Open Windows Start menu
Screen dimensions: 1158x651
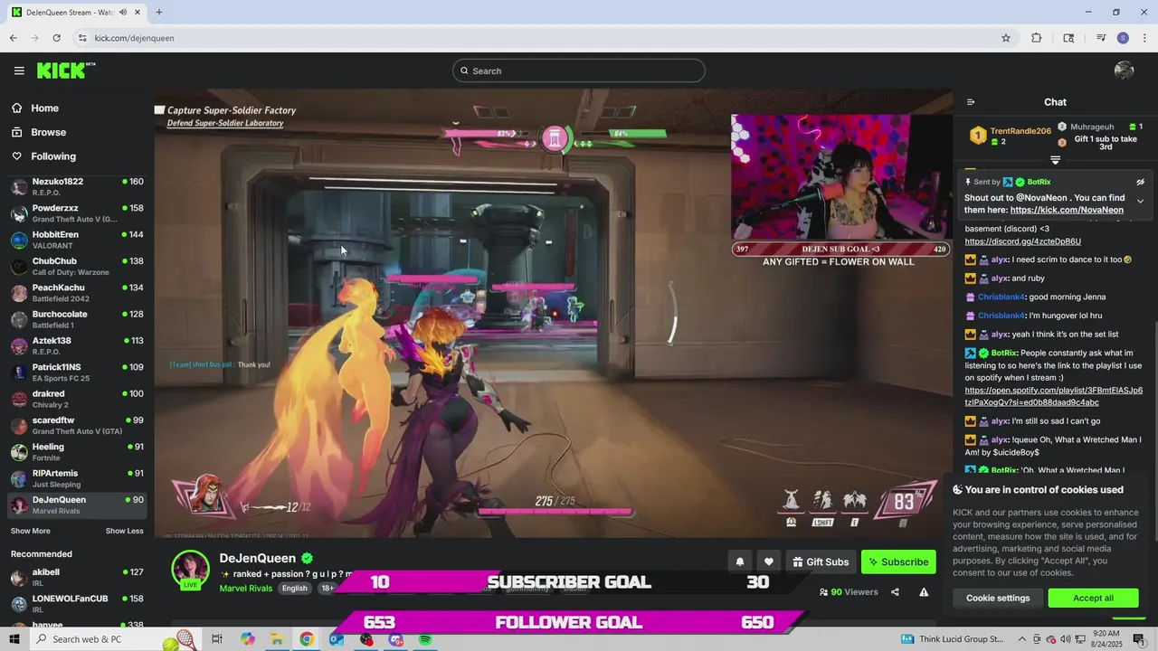pyautogui.click(x=14, y=639)
